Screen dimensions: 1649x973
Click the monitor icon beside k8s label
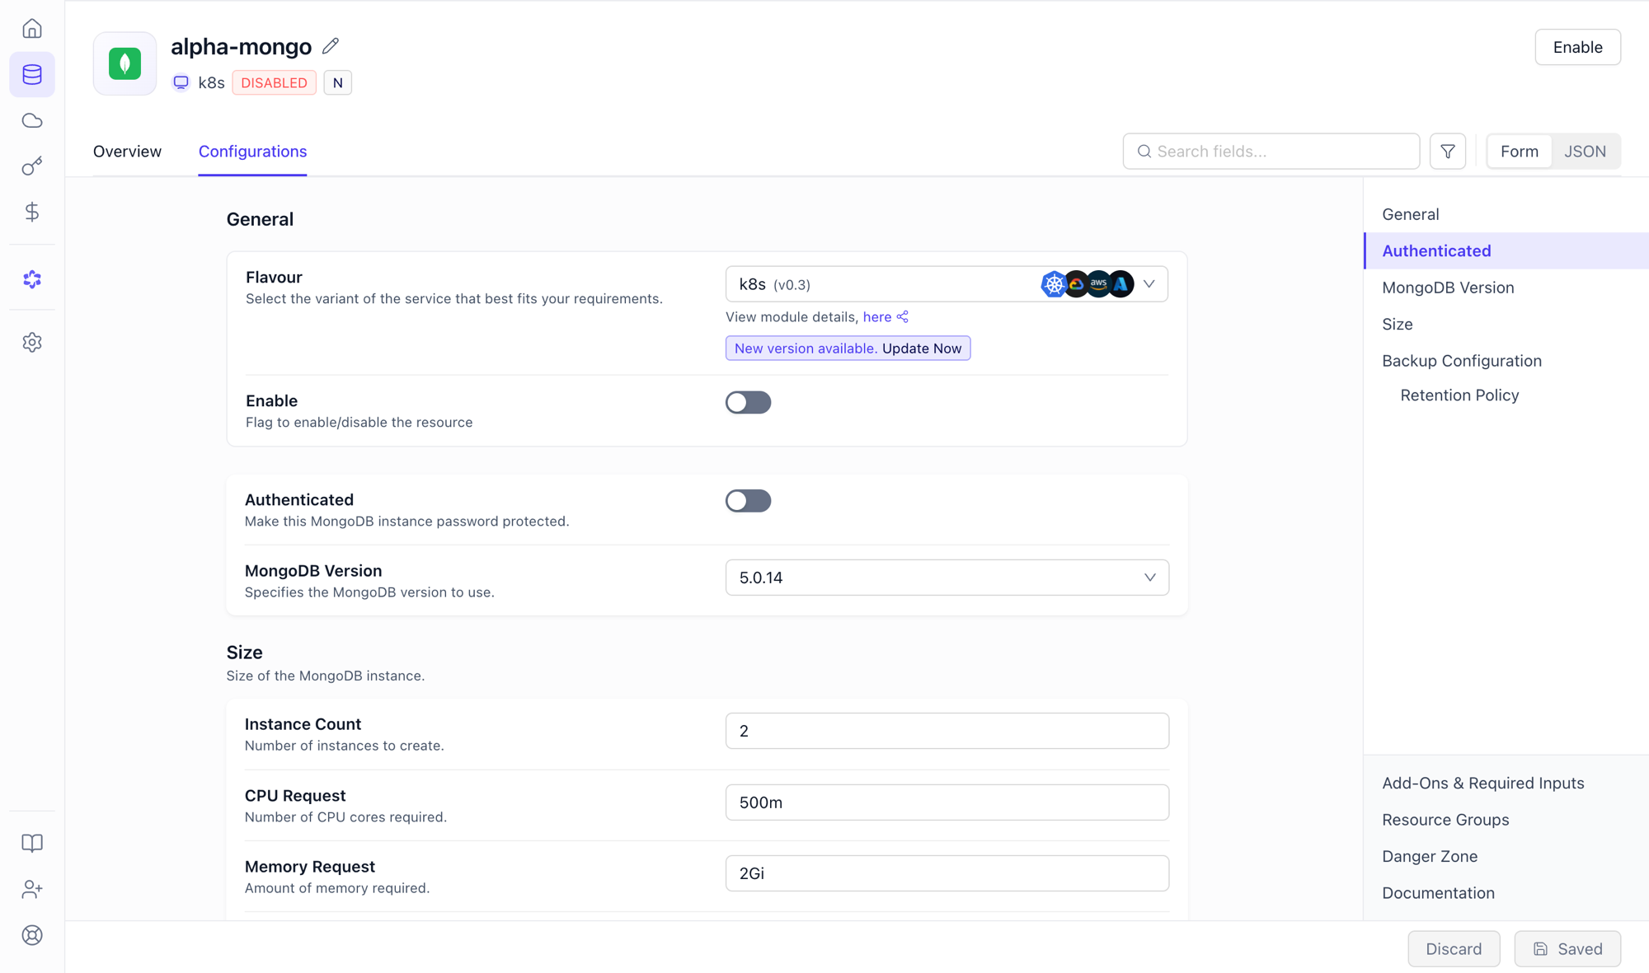(x=181, y=82)
